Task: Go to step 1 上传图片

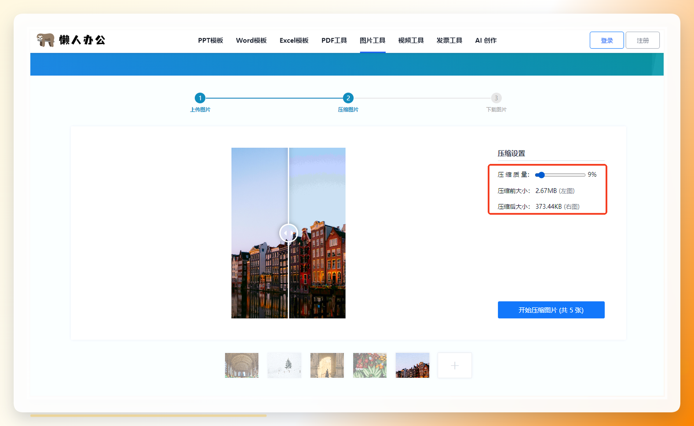Action: pos(200,98)
